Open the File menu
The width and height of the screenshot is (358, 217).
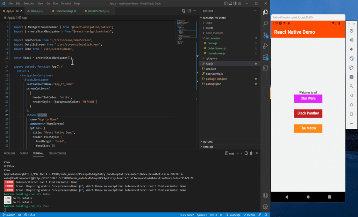coord(10,3)
